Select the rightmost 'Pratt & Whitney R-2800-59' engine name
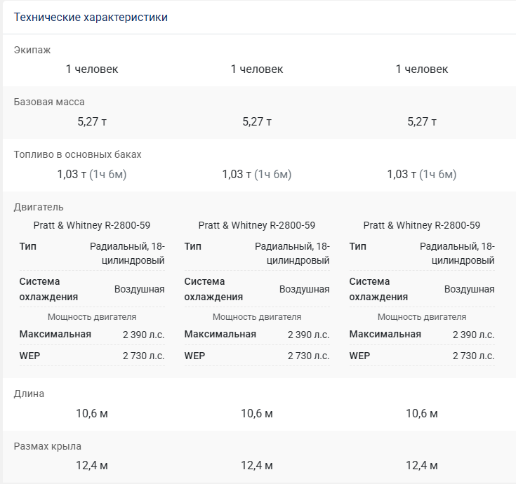516x484 pixels. (x=422, y=225)
